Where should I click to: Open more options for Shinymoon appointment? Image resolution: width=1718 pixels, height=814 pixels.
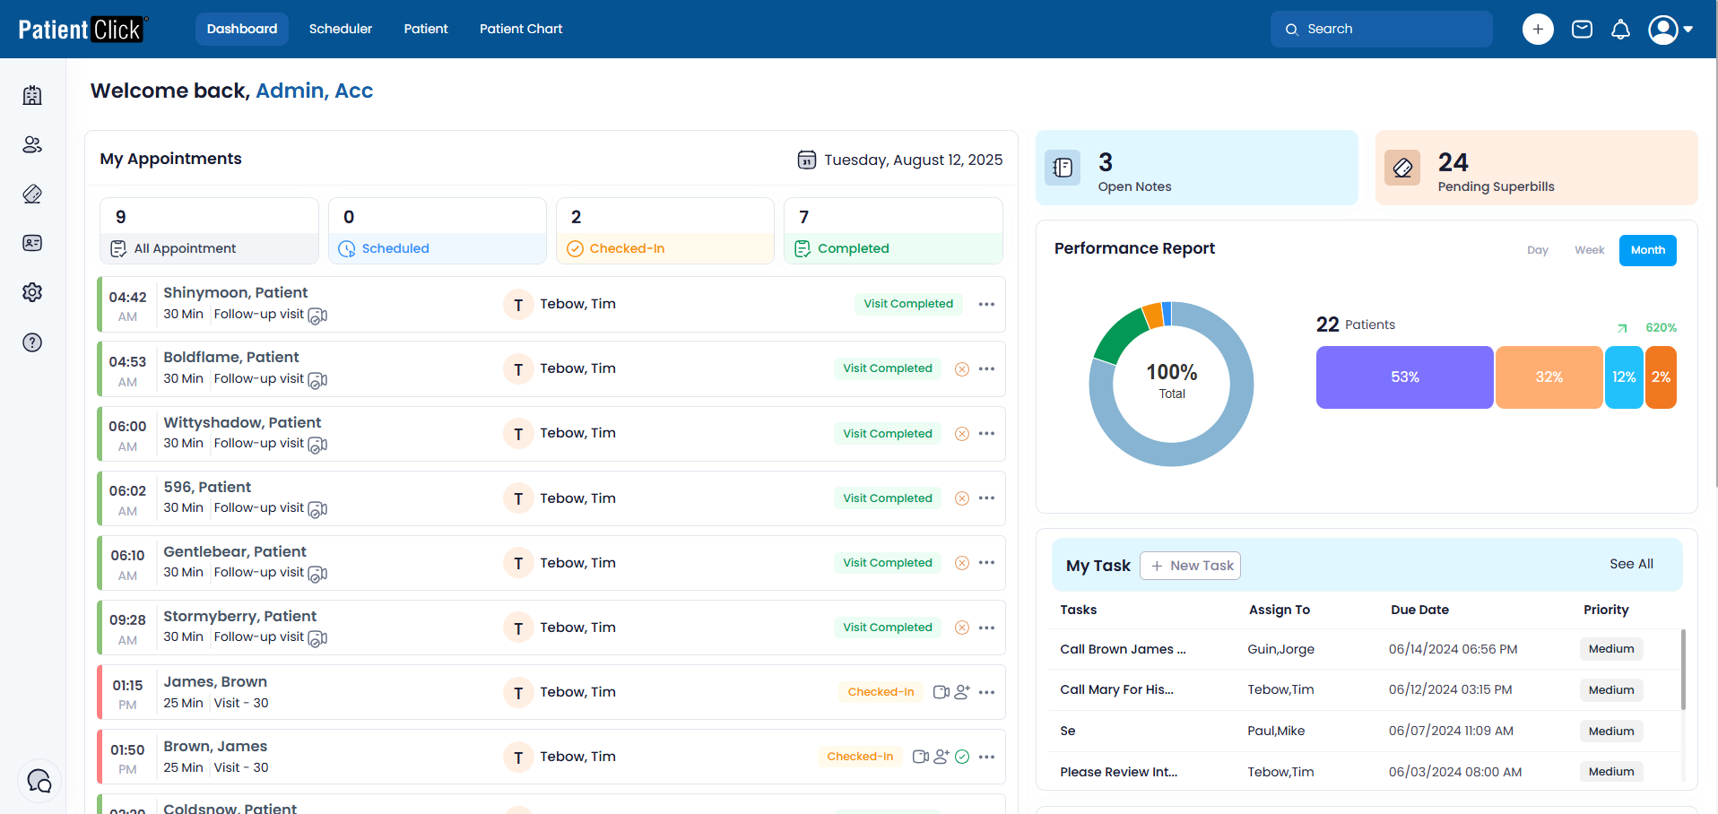[986, 305]
